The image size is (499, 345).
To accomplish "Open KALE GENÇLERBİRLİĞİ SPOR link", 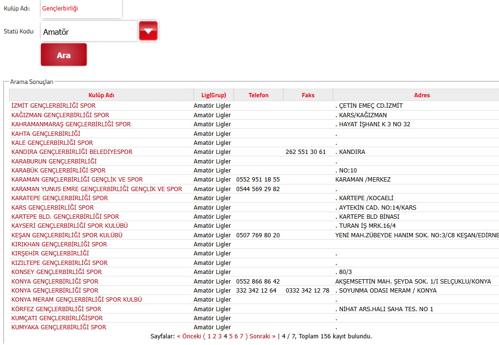I will 52,142.
